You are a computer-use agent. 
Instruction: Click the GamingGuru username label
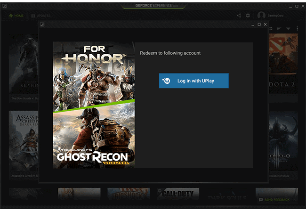tap(275, 16)
